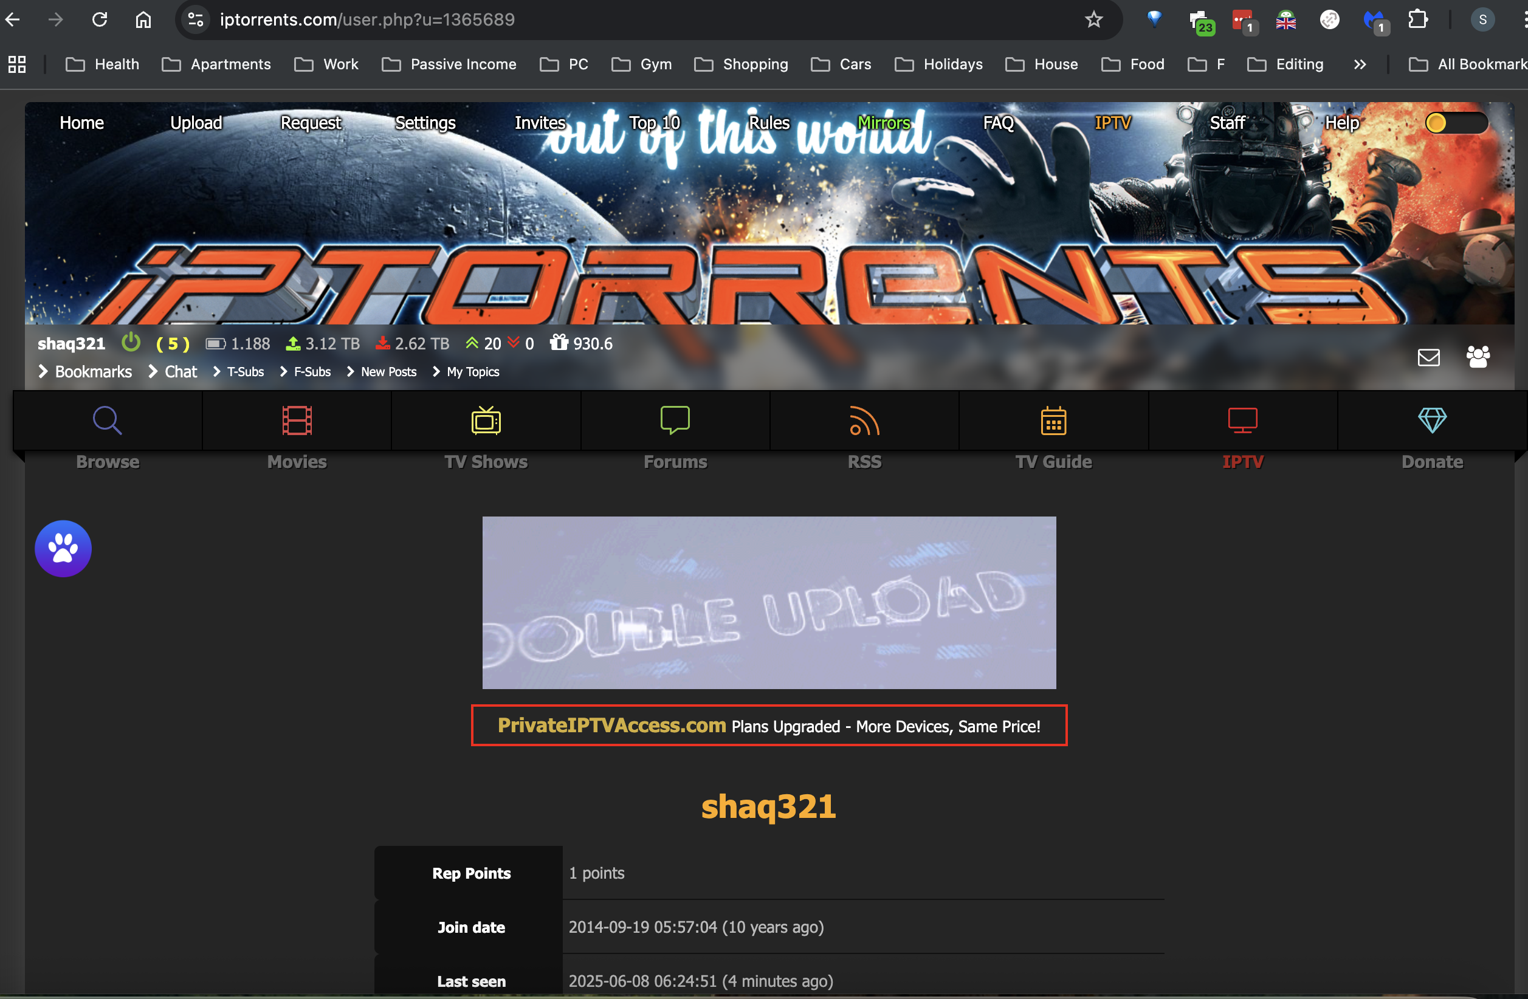Open the Apartments bookmarks folder
The width and height of the screenshot is (1528, 999).
click(x=216, y=64)
